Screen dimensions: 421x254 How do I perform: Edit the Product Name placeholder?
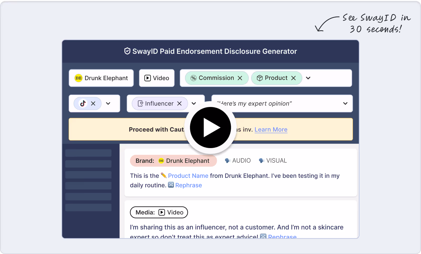tap(188, 176)
